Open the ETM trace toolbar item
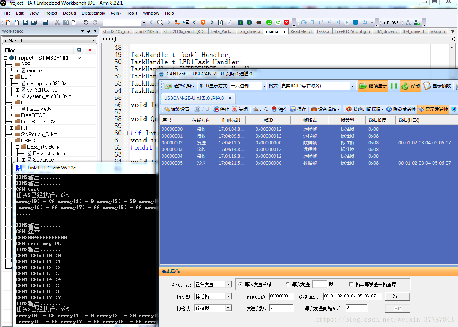The image size is (458, 327). point(386,22)
